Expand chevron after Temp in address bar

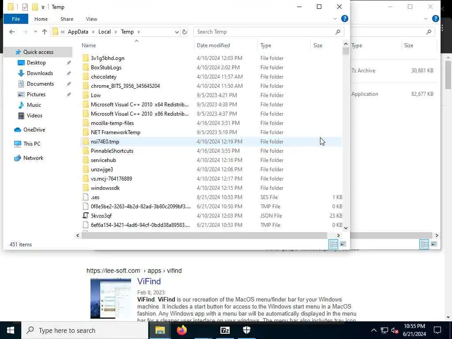[139, 32]
